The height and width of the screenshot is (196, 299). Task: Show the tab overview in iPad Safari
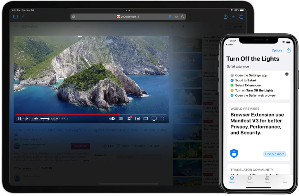(241, 17)
